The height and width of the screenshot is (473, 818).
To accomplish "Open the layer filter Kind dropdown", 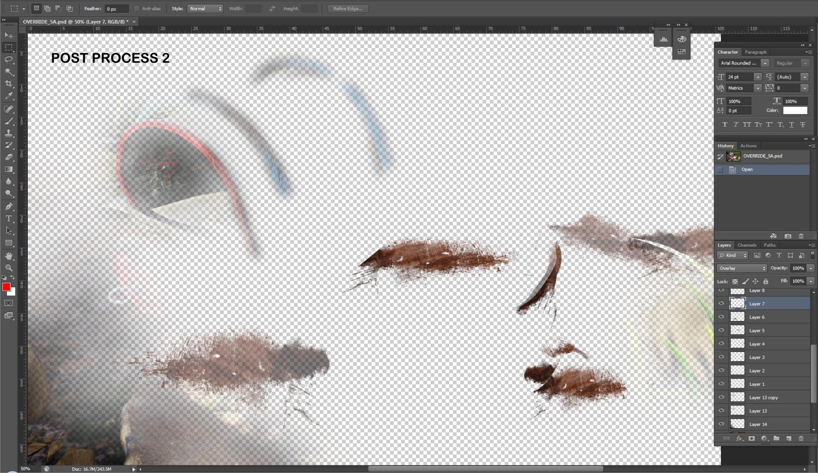I will pos(733,255).
